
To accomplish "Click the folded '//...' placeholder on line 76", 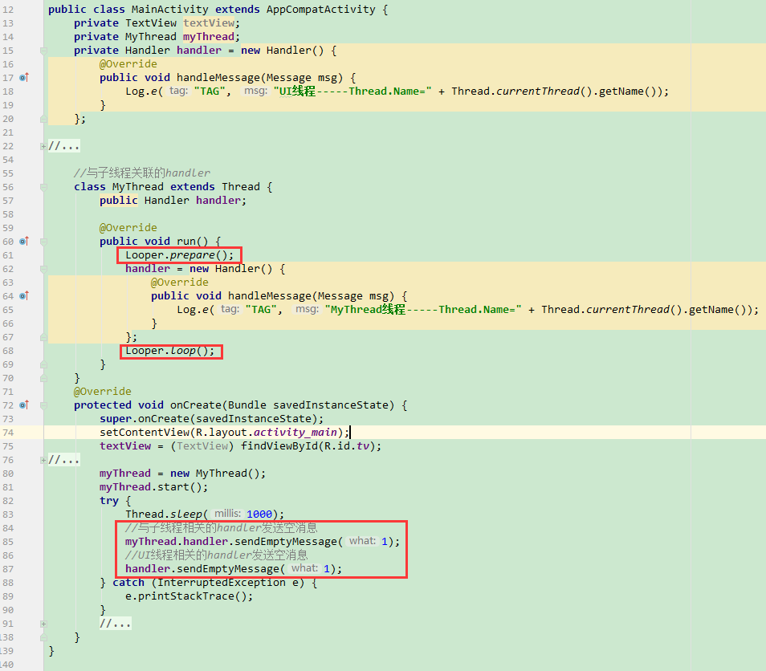I will click(64, 460).
